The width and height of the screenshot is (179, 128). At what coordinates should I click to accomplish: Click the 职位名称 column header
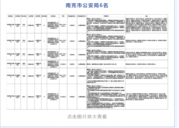point(23,16)
